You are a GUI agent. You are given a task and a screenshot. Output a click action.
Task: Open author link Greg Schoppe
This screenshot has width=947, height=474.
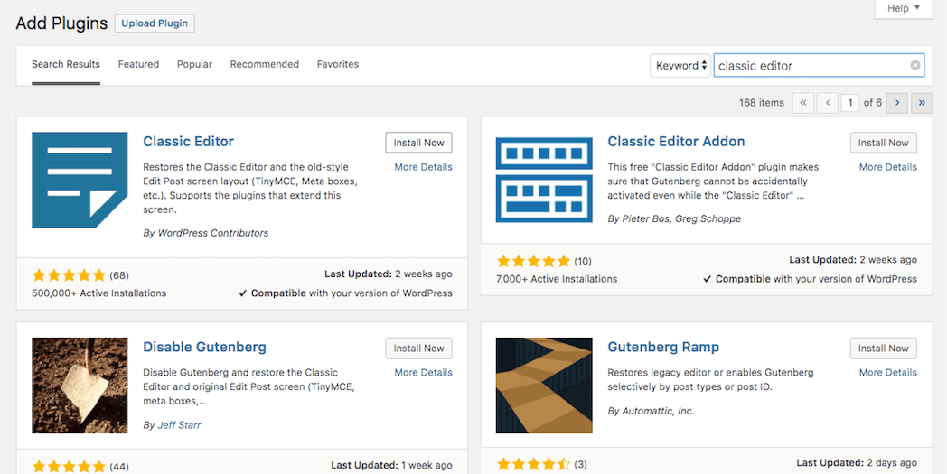708,218
